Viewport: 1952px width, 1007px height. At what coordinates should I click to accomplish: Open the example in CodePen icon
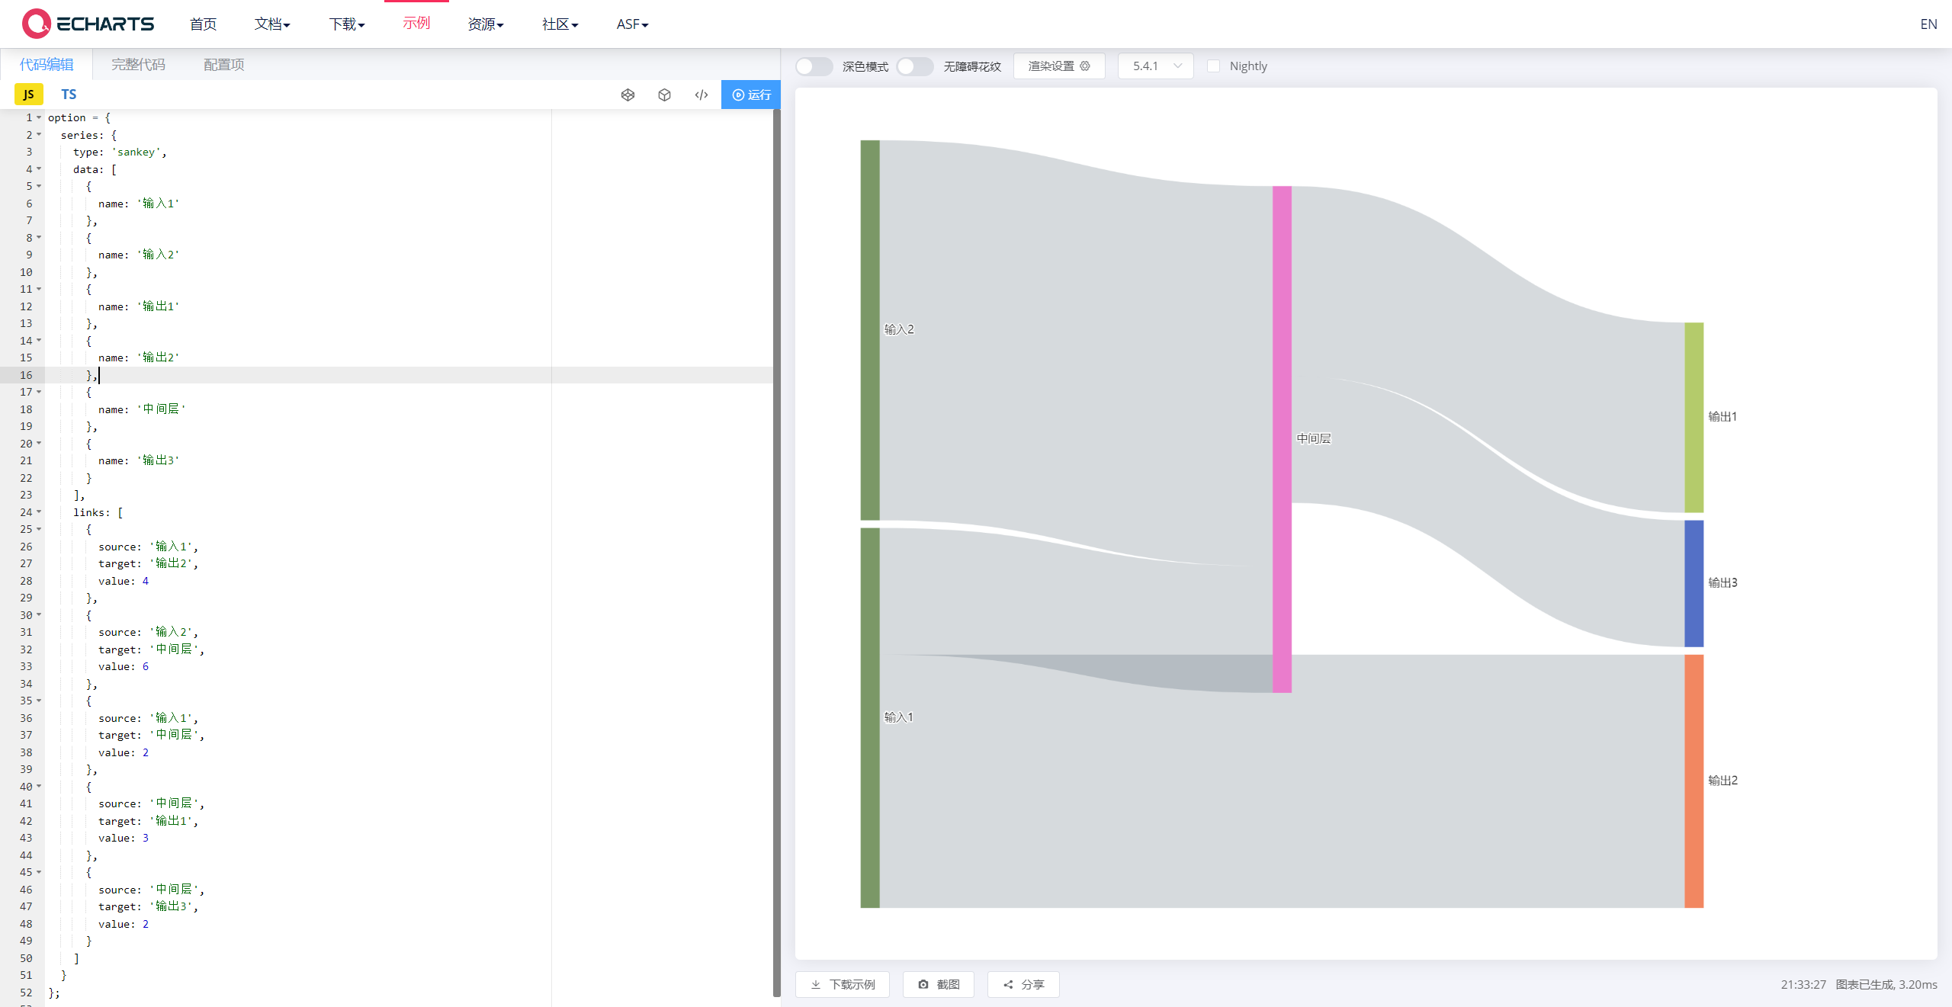pyautogui.click(x=628, y=95)
